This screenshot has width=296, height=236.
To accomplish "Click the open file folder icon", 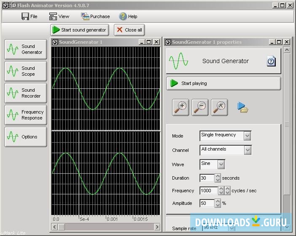I will (x=242, y=108).
